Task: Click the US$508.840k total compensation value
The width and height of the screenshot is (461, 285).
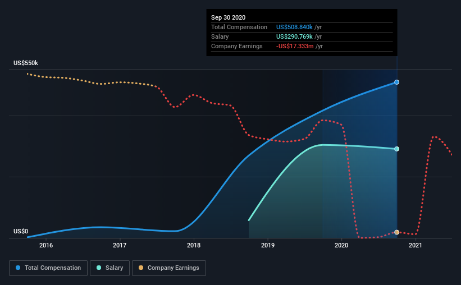Action: (x=294, y=27)
